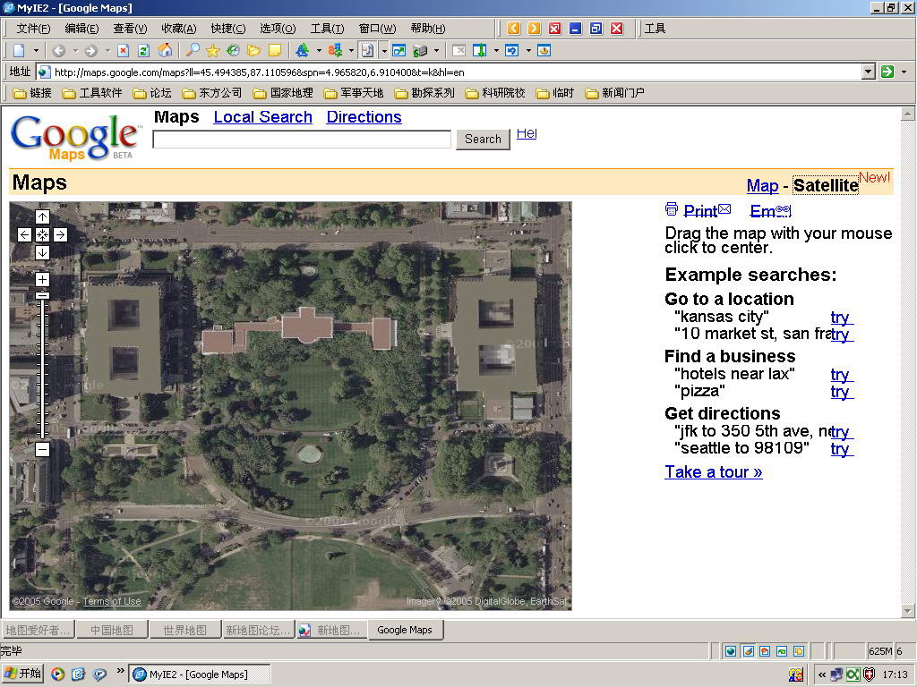Click the magnifier search toolbar icon

tap(193, 50)
